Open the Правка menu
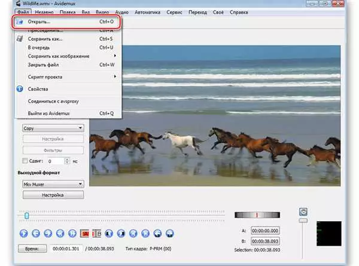The width and height of the screenshot is (359, 266). 68,12
